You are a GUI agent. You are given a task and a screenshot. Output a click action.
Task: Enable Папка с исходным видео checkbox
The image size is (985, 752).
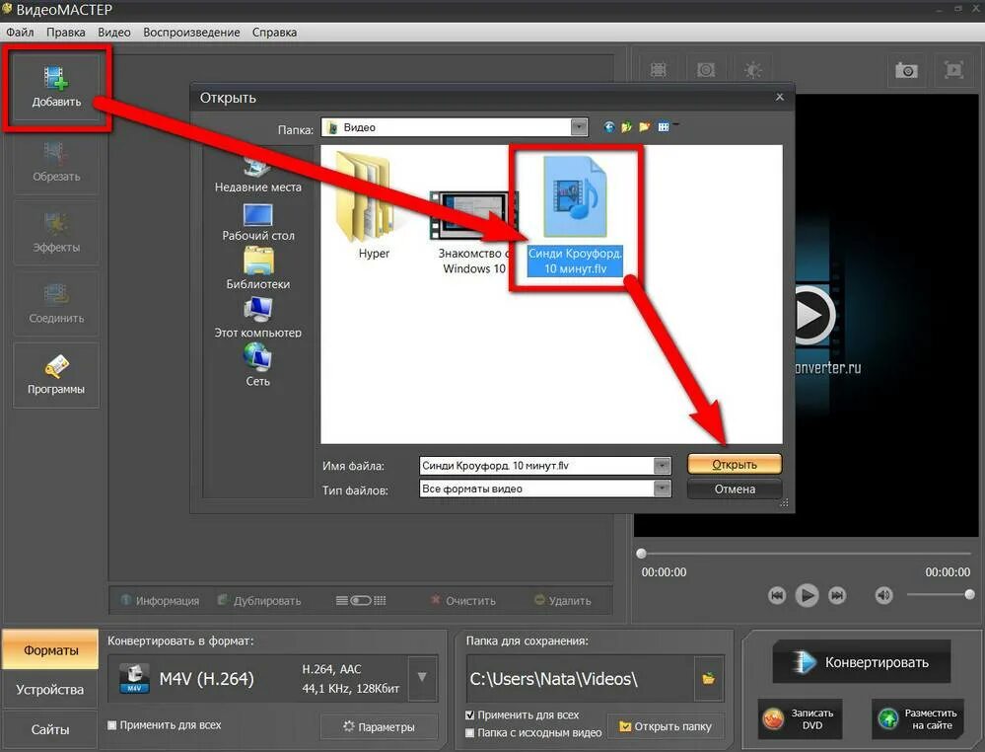470,732
